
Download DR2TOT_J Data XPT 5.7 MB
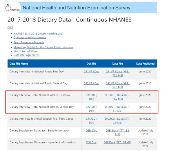pos(117,109)
